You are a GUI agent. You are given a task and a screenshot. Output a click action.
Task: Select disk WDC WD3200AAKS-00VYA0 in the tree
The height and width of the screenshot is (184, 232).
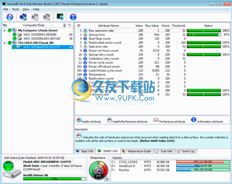[x=42, y=39]
